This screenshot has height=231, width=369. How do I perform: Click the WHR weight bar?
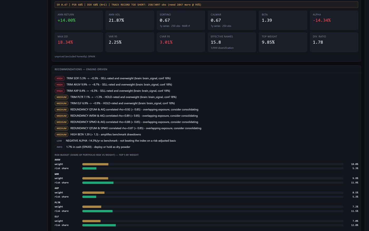pyautogui.click(x=213, y=178)
